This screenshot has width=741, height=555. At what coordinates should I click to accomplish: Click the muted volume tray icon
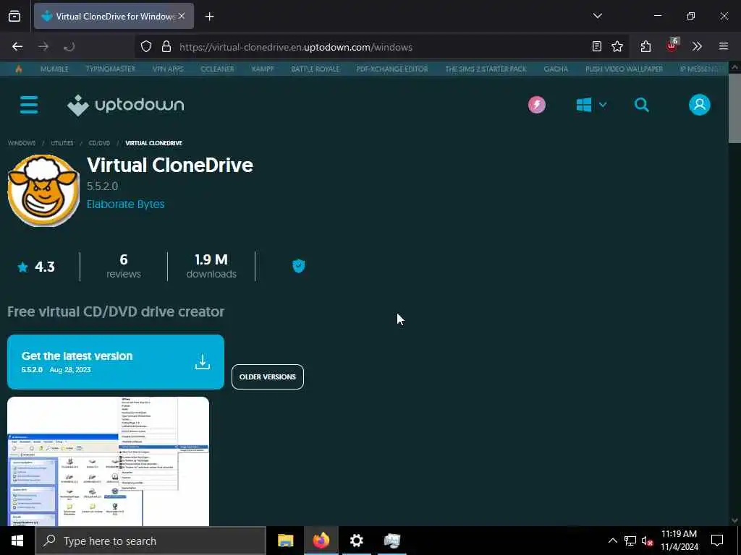point(647,541)
